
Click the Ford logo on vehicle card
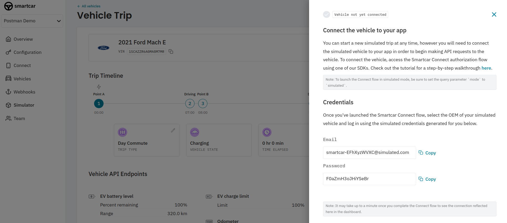click(x=104, y=48)
